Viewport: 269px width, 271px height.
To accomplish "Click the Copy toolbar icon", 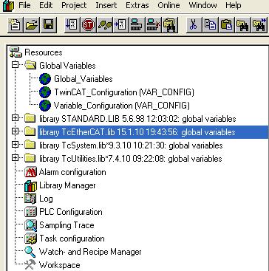I will click(x=210, y=25).
